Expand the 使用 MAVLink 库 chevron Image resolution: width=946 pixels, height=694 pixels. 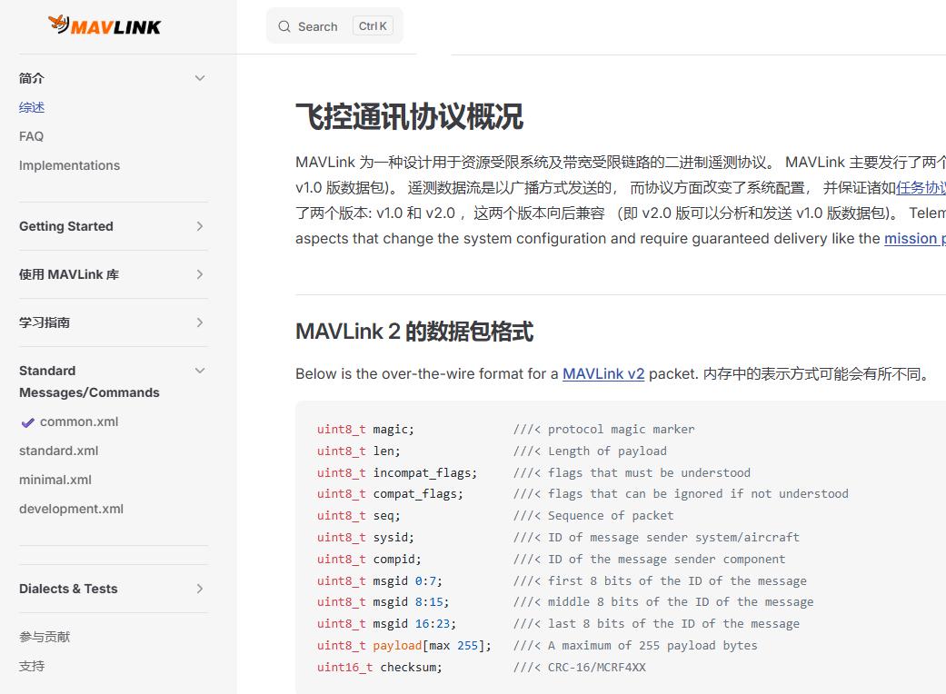pos(200,274)
